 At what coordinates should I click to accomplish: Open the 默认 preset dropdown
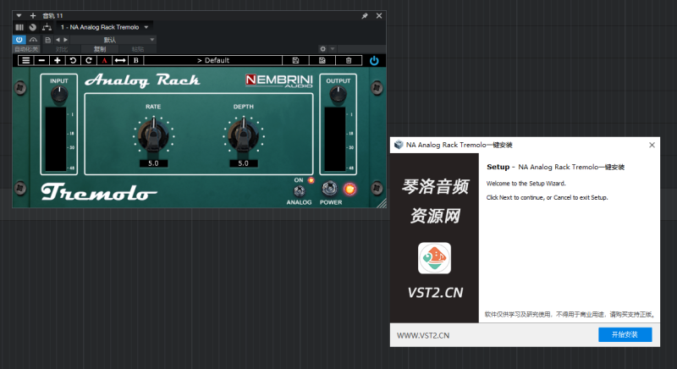113,40
